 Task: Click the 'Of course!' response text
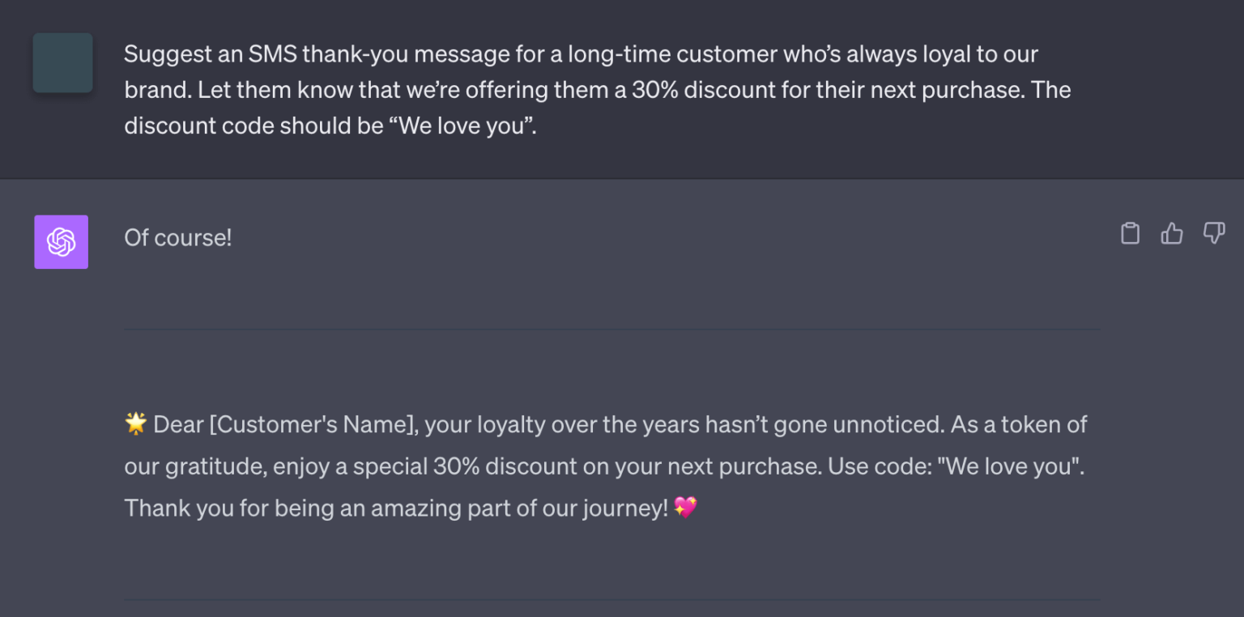[177, 237]
